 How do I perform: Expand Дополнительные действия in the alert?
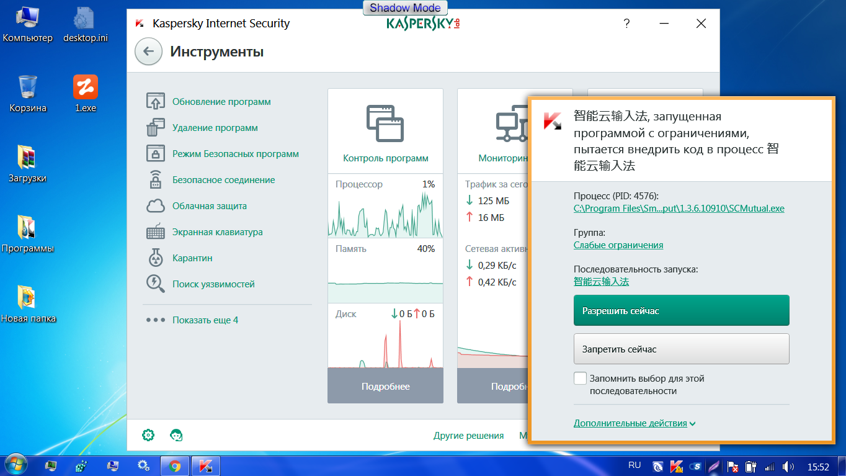pyautogui.click(x=634, y=423)
